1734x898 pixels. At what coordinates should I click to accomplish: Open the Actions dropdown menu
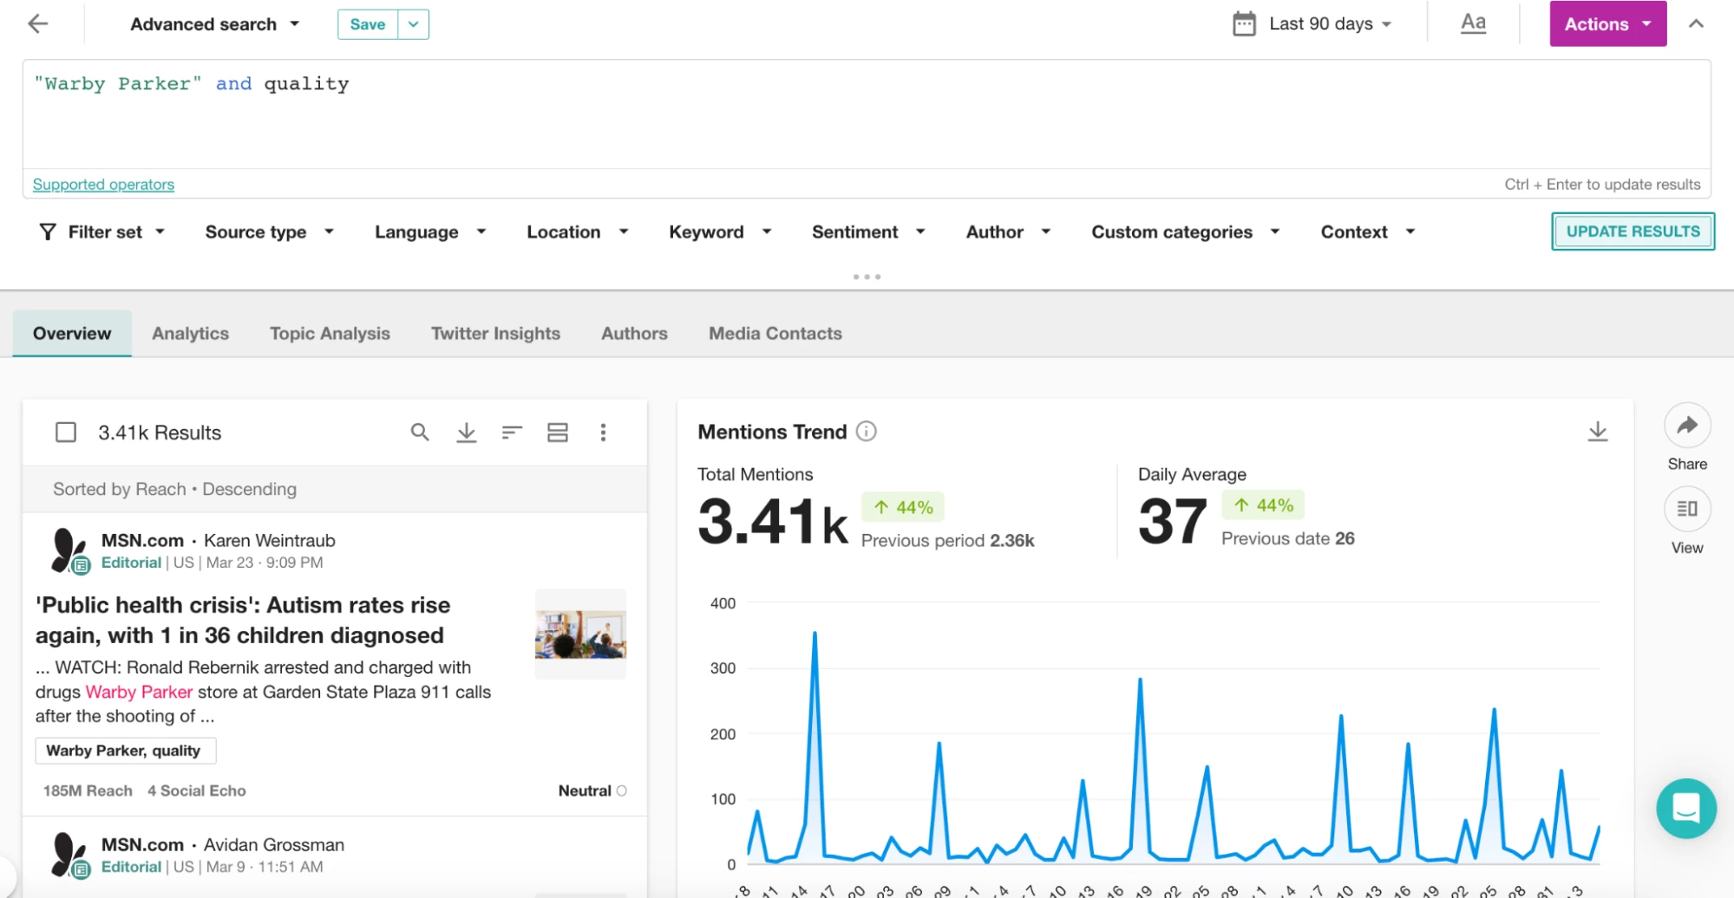pyautogui.click(x=1607, y=23)
